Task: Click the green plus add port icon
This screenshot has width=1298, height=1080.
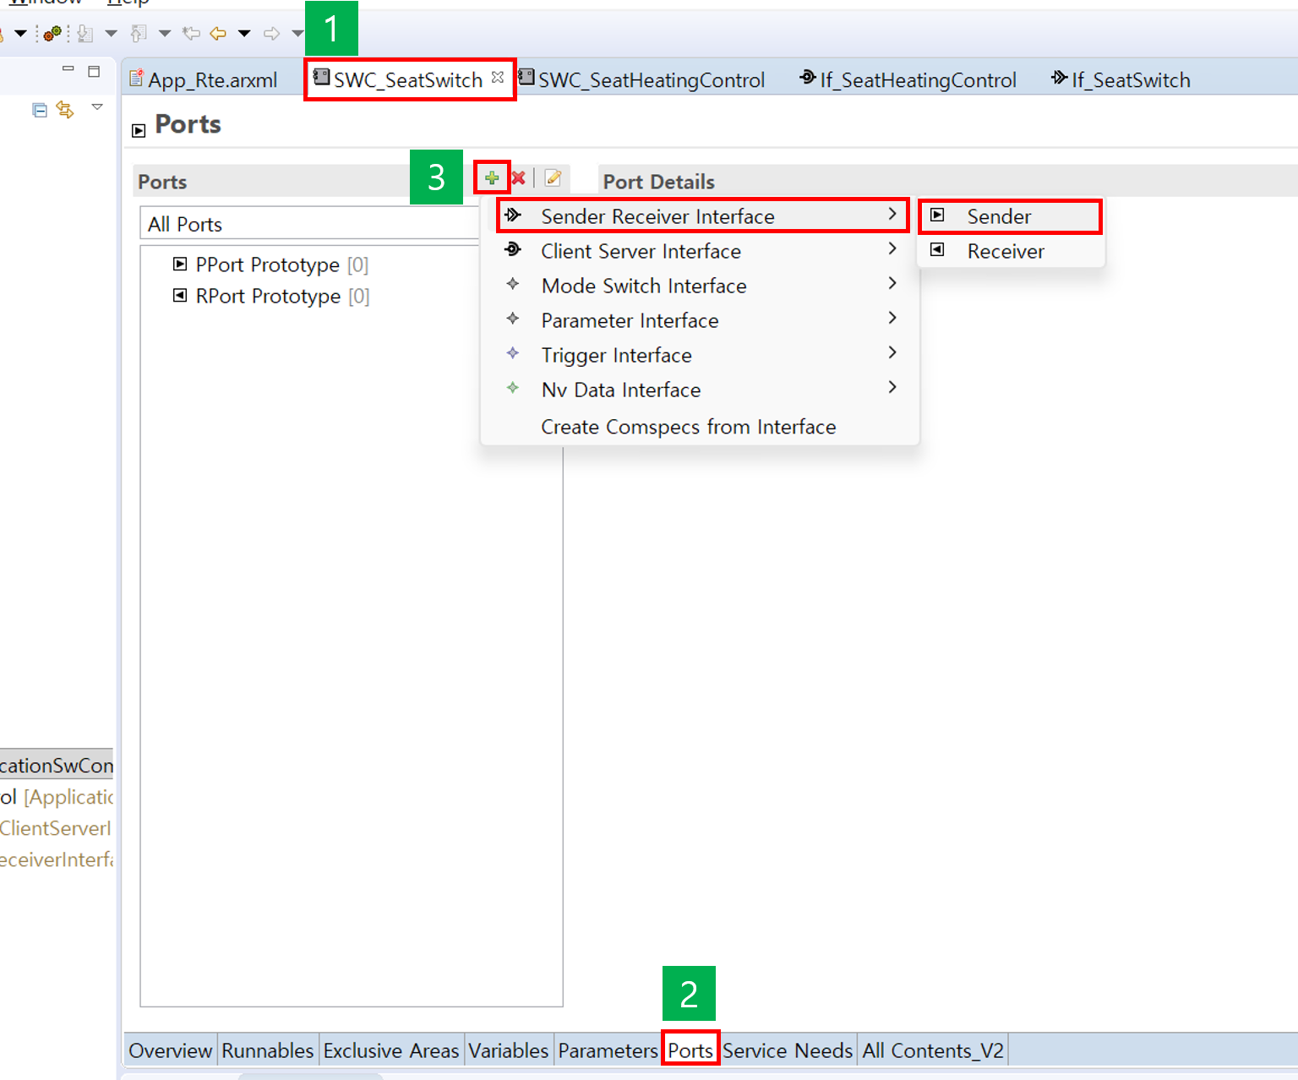Action: point(492,178)
